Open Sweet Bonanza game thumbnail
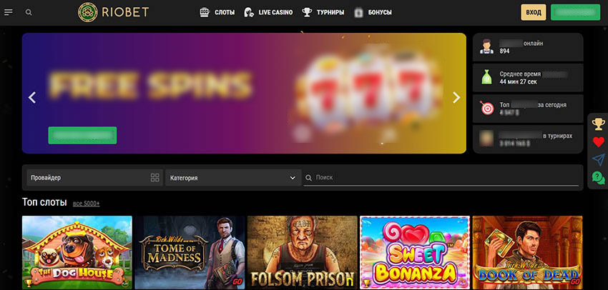 (414, 252)
